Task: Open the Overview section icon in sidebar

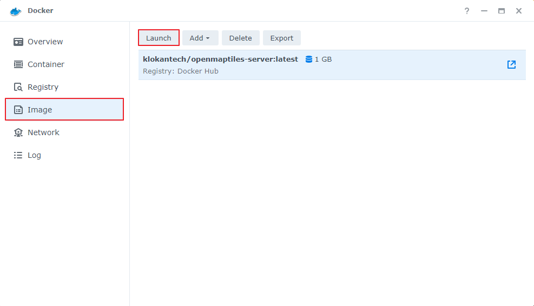Action: (x=18, y=42)
